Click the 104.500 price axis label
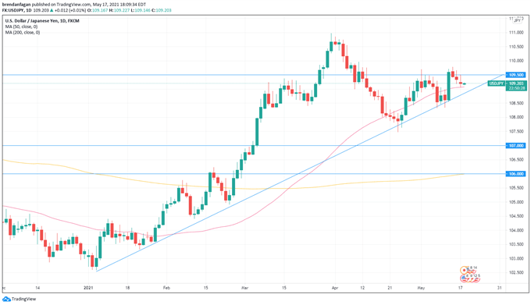This screenshot has height=305, width=531. click(516, 216)
